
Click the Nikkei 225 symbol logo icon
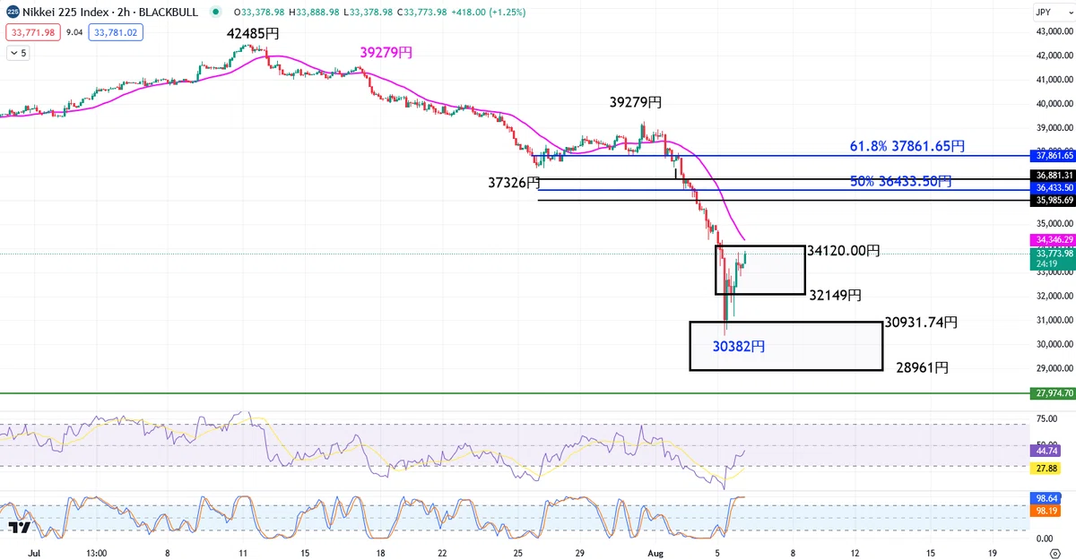[x=13, y=13]
